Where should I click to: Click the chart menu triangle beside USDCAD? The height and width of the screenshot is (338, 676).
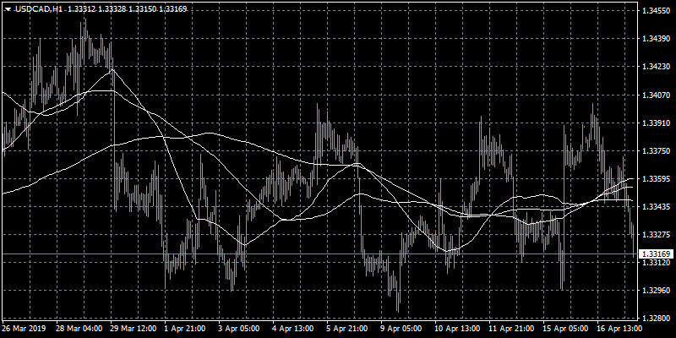(8, 9)
